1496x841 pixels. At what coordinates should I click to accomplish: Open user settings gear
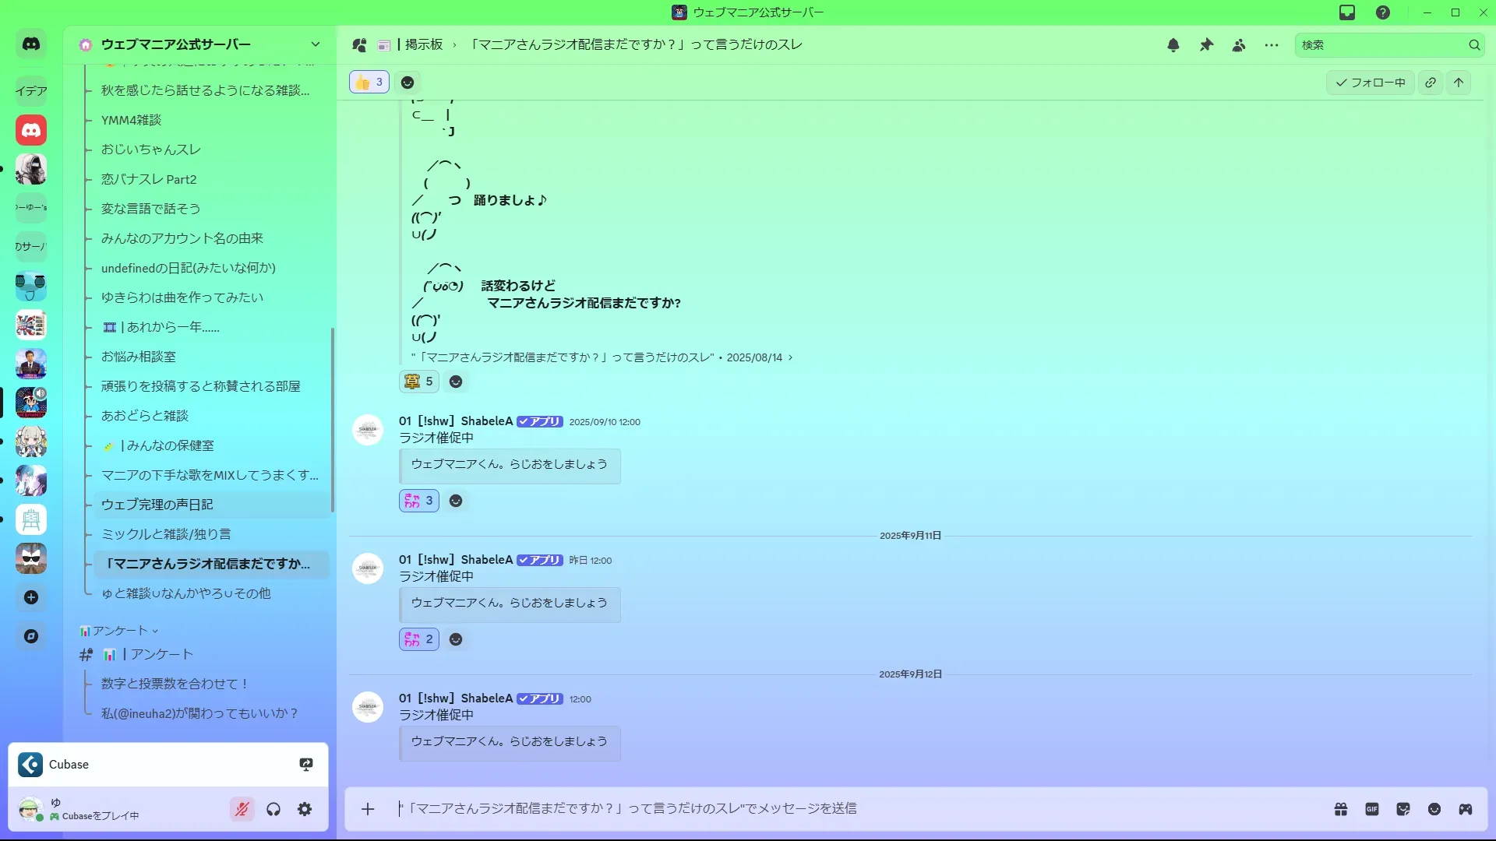(x=305, y=809)
